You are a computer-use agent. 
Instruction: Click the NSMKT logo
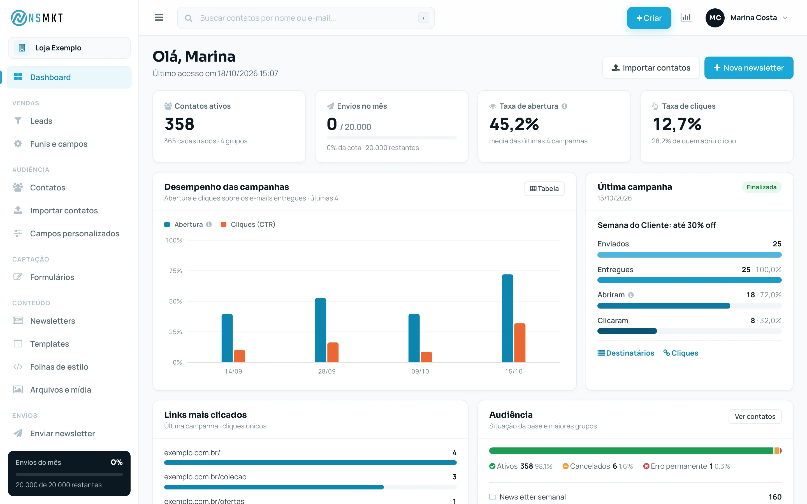pos(37,18)
